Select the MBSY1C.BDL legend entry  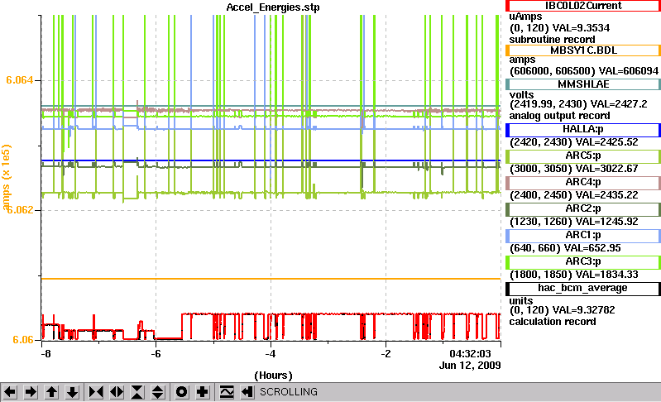pos(583,50)
